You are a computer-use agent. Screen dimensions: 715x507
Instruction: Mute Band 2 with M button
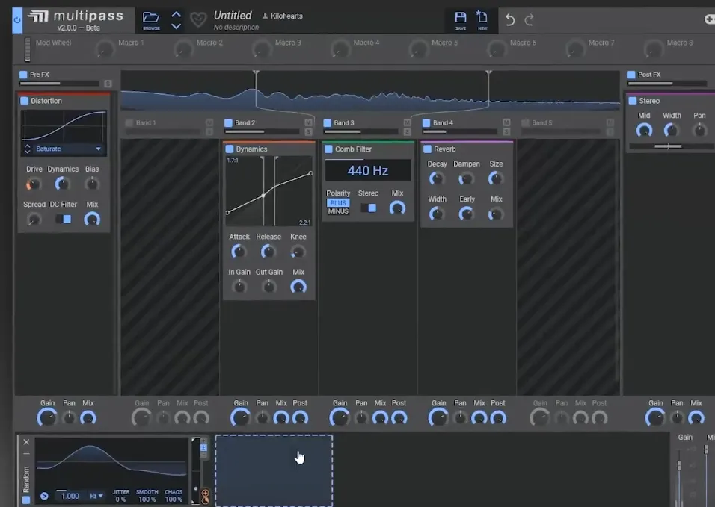(308, 123)
